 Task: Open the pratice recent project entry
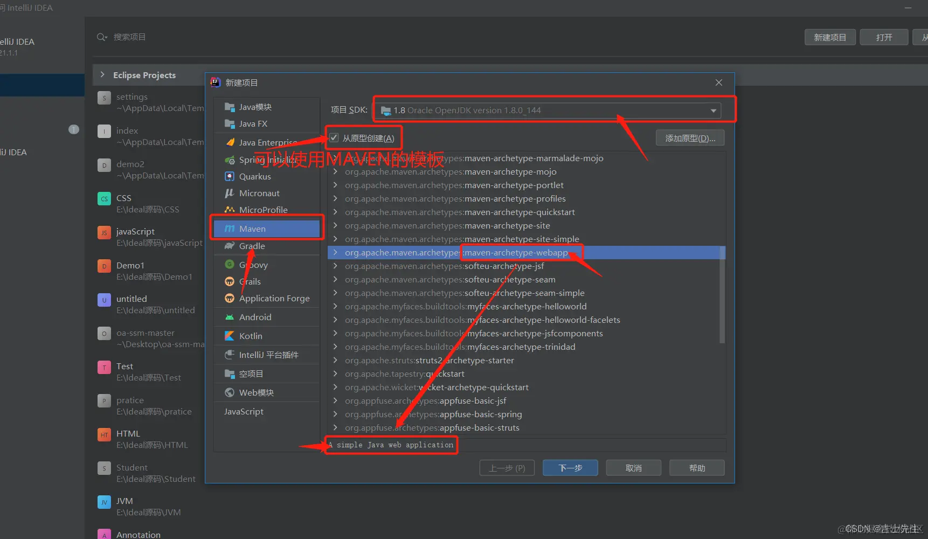(150, 406)
